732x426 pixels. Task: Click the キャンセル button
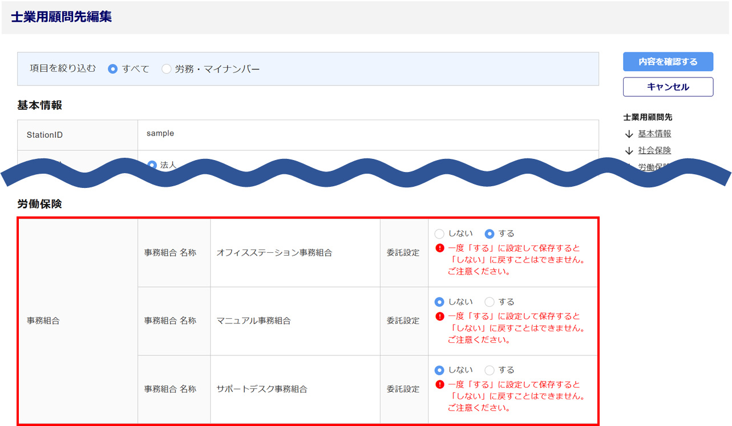[x=668, y=87]
